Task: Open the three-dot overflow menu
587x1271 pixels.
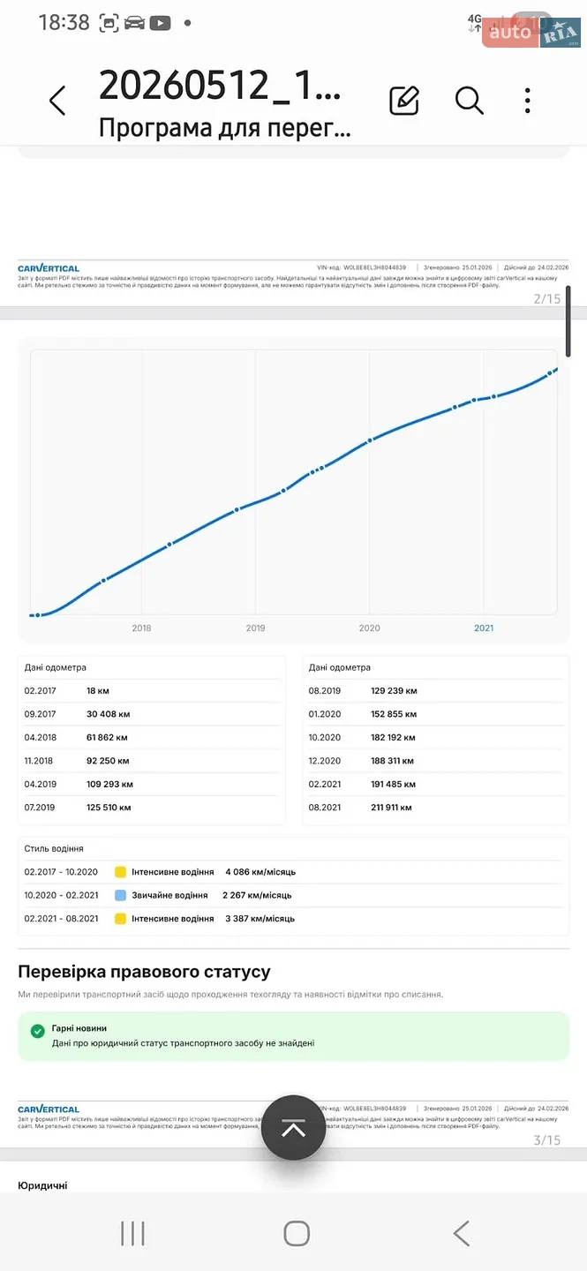Action: click(x=527, y=101)
